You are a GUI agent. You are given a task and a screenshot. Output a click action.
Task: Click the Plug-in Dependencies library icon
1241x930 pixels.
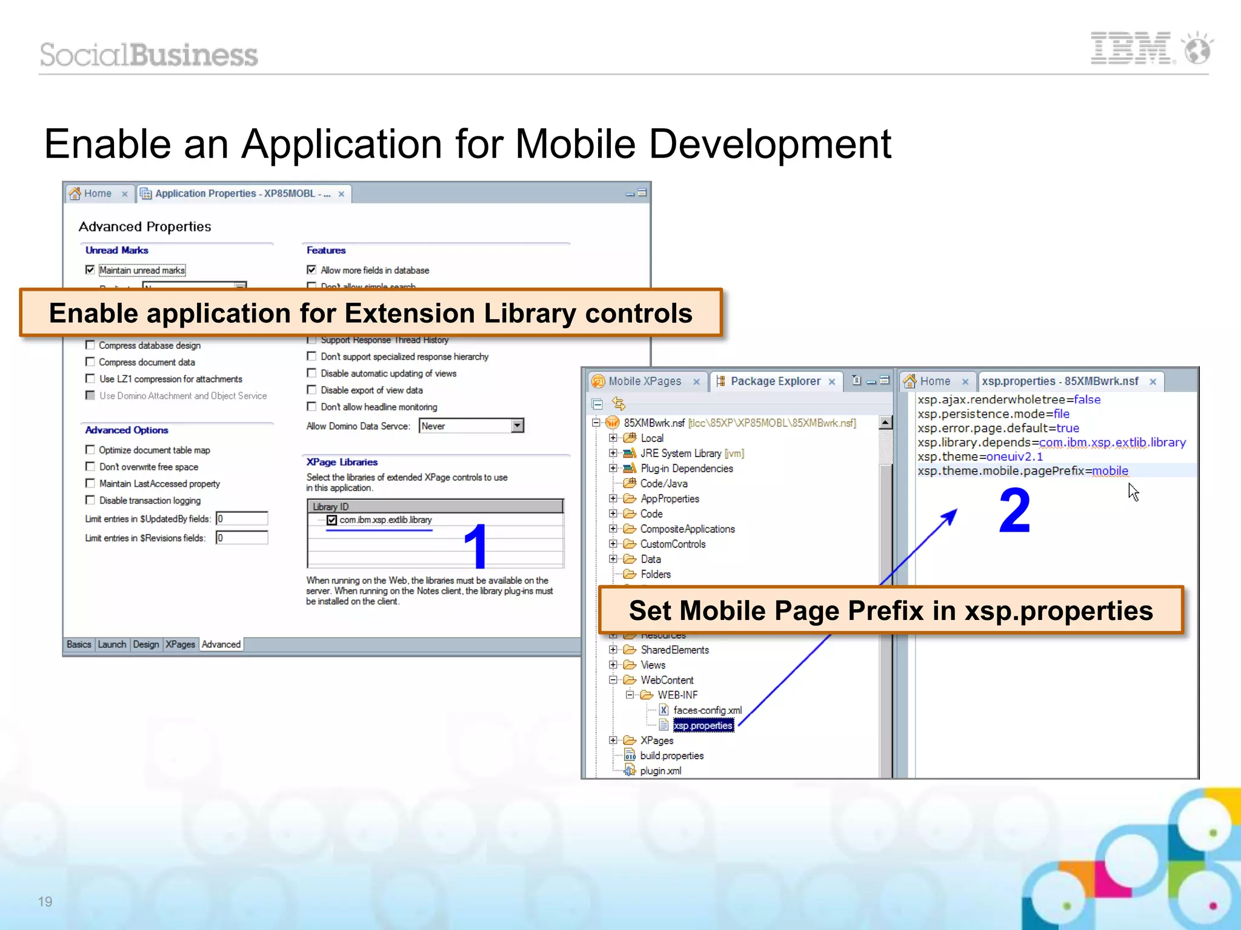(630, 468)
